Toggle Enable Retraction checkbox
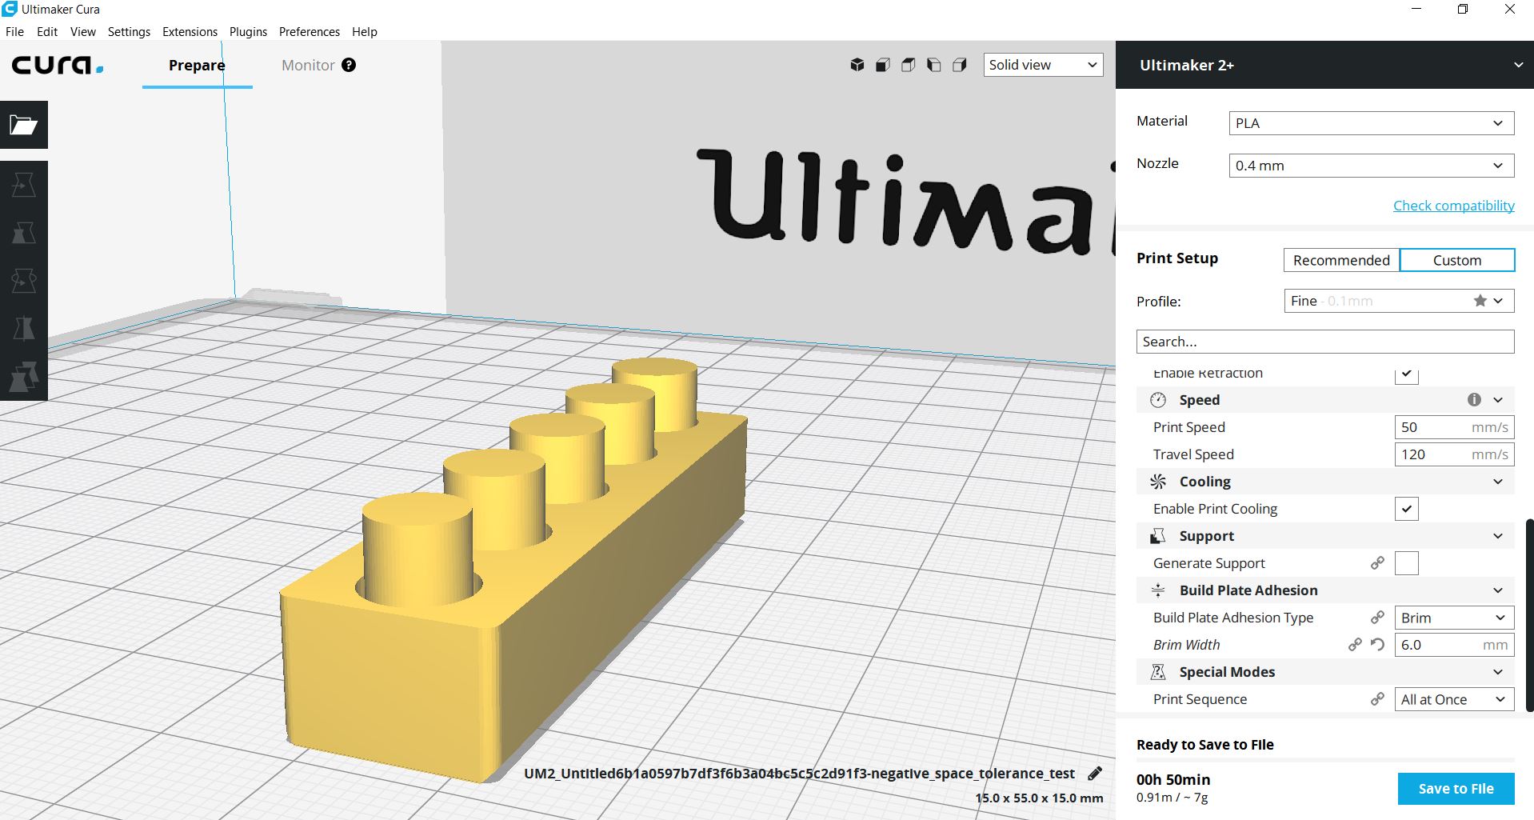Viewport: 1534px width, 820px height. (1407, 375)
